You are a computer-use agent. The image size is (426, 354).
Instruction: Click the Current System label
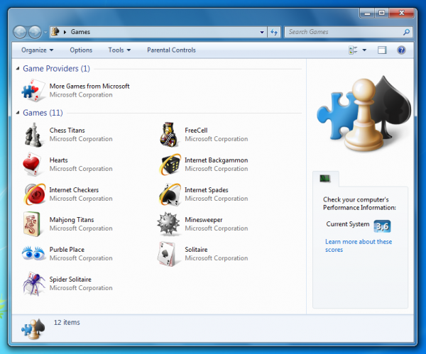[x=348, y=224]
